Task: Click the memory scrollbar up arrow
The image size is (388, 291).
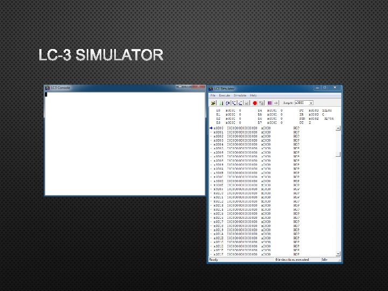Action: [x=338, y=128]
